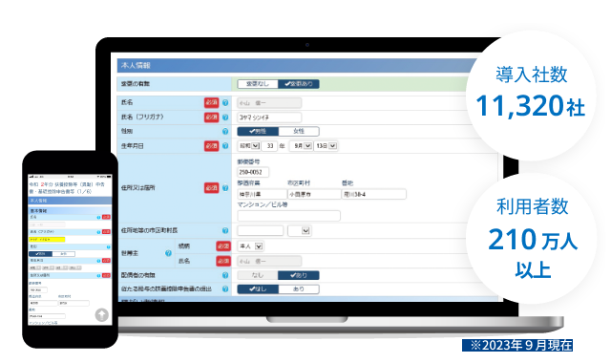Click the help icon beside 氏名(フリガナ)
This screenshot has height=363, width=611.
(x=225, y=117)
